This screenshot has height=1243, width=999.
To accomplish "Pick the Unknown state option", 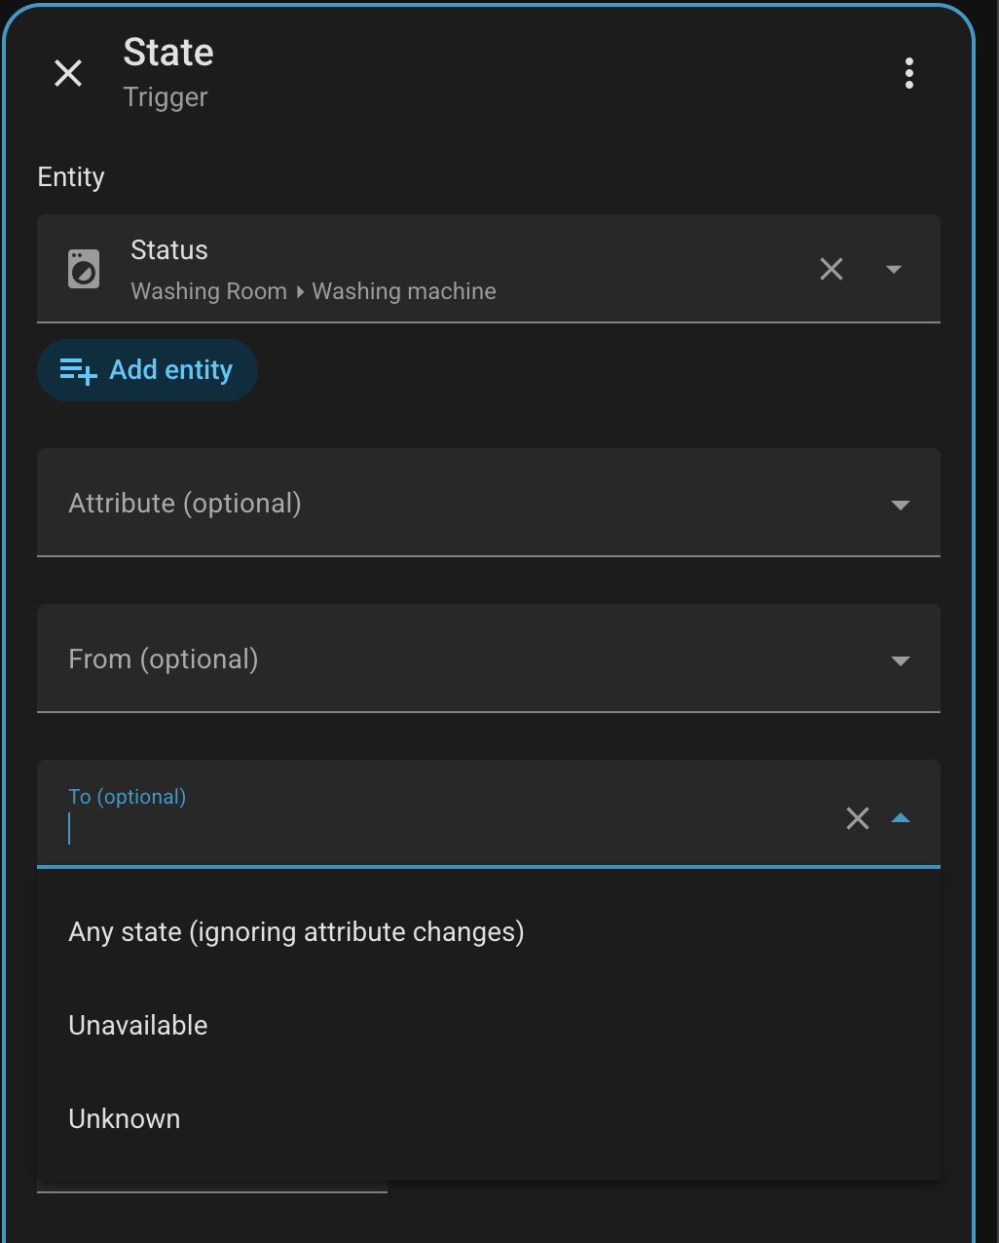I will pos(125,1119).
